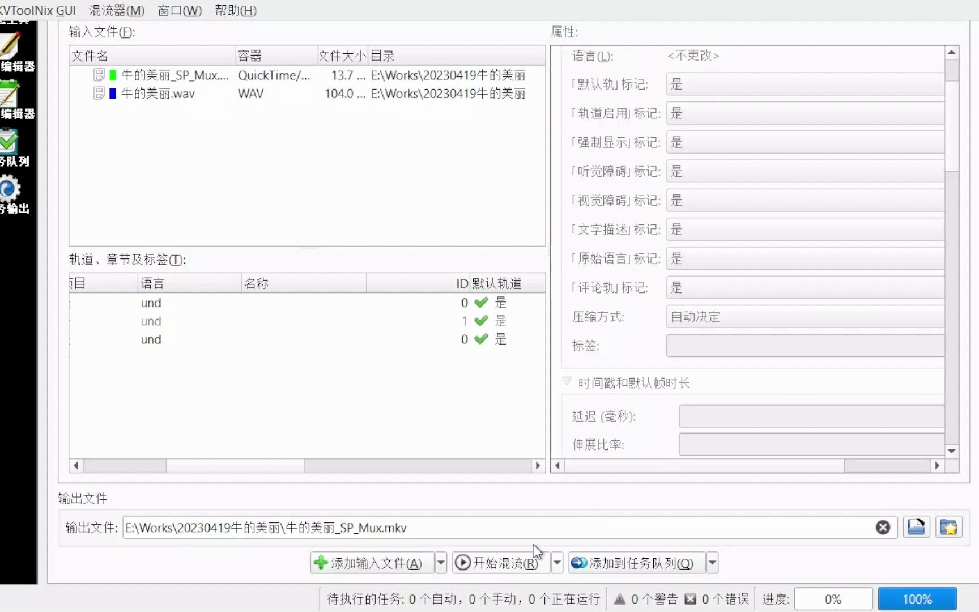Click the properties panel horizontal scrollbar

(x=747, y=465)
